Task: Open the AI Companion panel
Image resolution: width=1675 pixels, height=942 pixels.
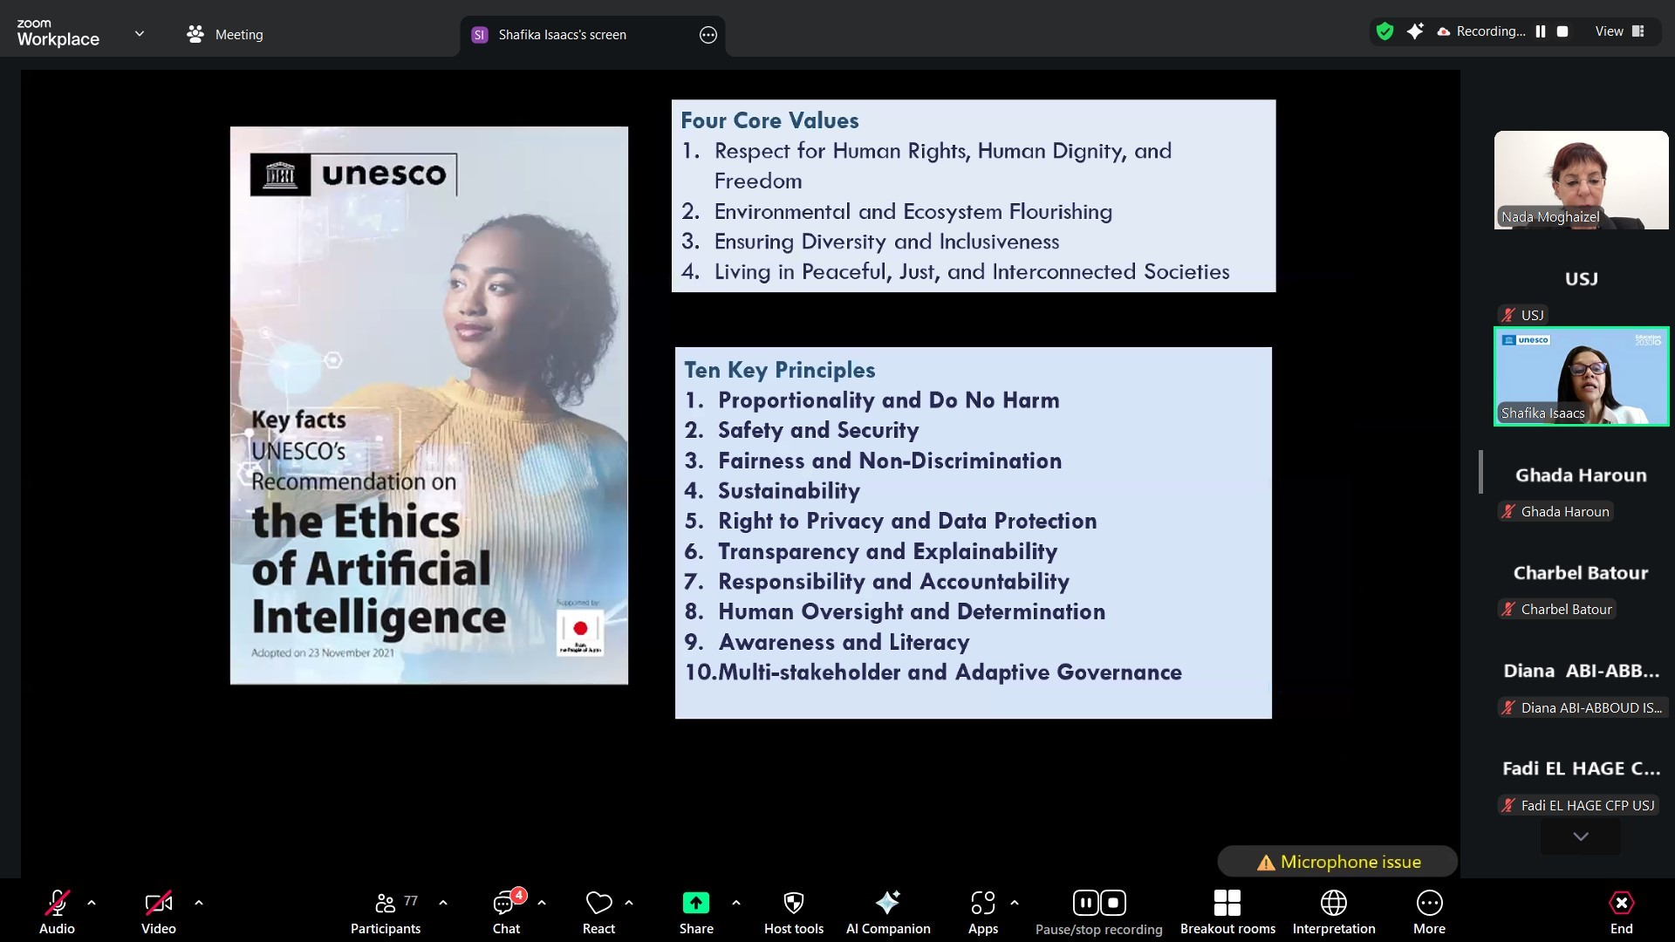Action: coord(887,911)
